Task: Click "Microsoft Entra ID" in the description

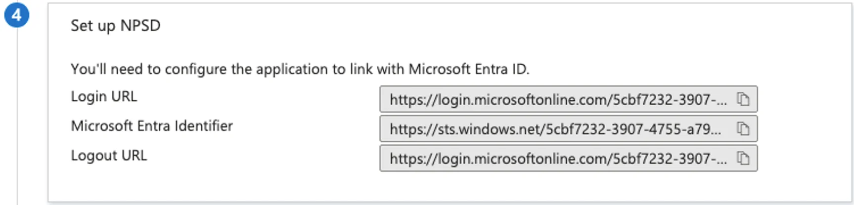Action: click(x=469, y=69)
